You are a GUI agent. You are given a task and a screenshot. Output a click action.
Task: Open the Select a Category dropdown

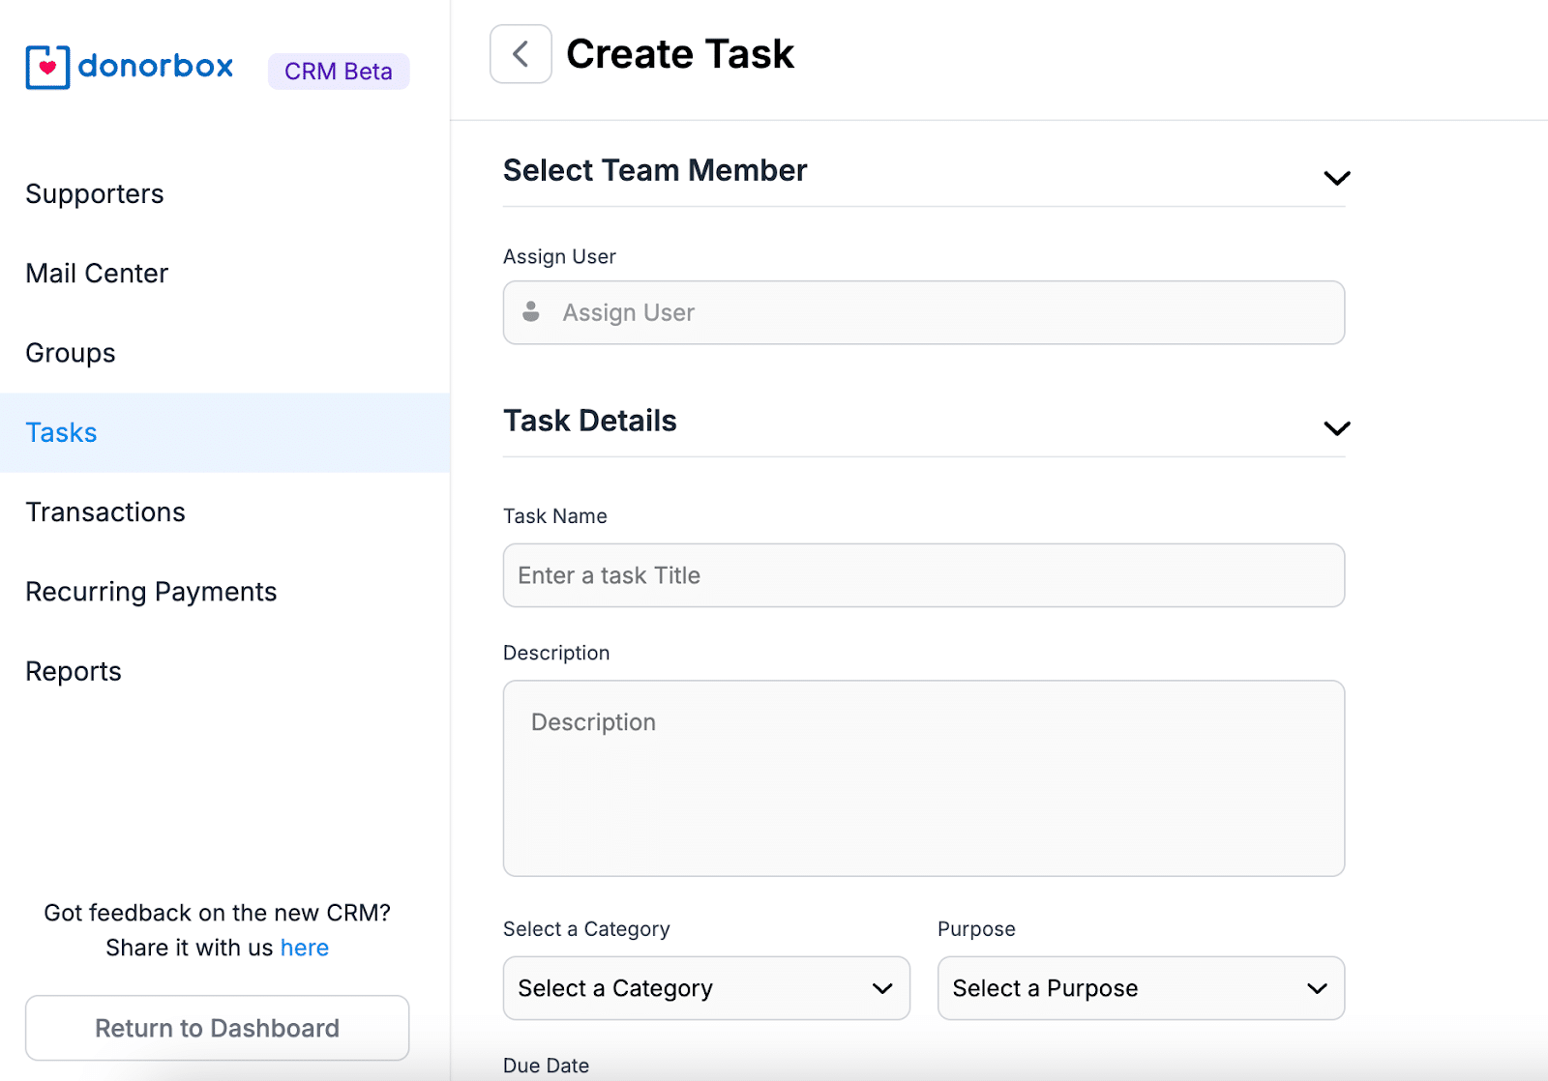705,988
